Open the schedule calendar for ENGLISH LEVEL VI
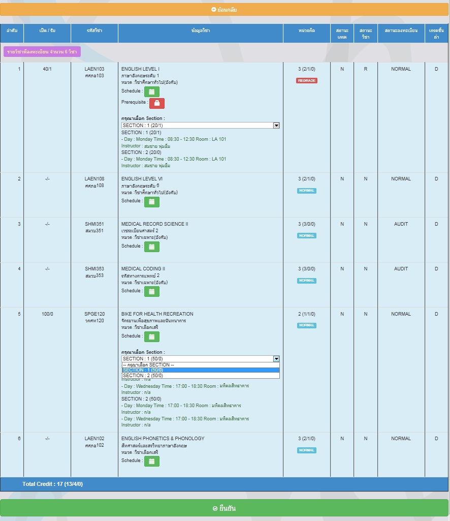The height and width of the screenshot is (521, 450). tap(152, 202)
